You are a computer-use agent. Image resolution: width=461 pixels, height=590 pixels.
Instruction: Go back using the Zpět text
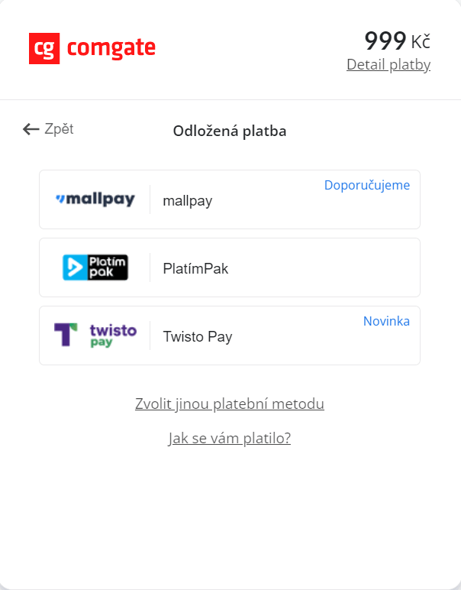coord(59,129)
